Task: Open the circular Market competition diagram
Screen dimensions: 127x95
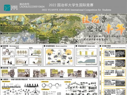Action: (x=59, y=57)
